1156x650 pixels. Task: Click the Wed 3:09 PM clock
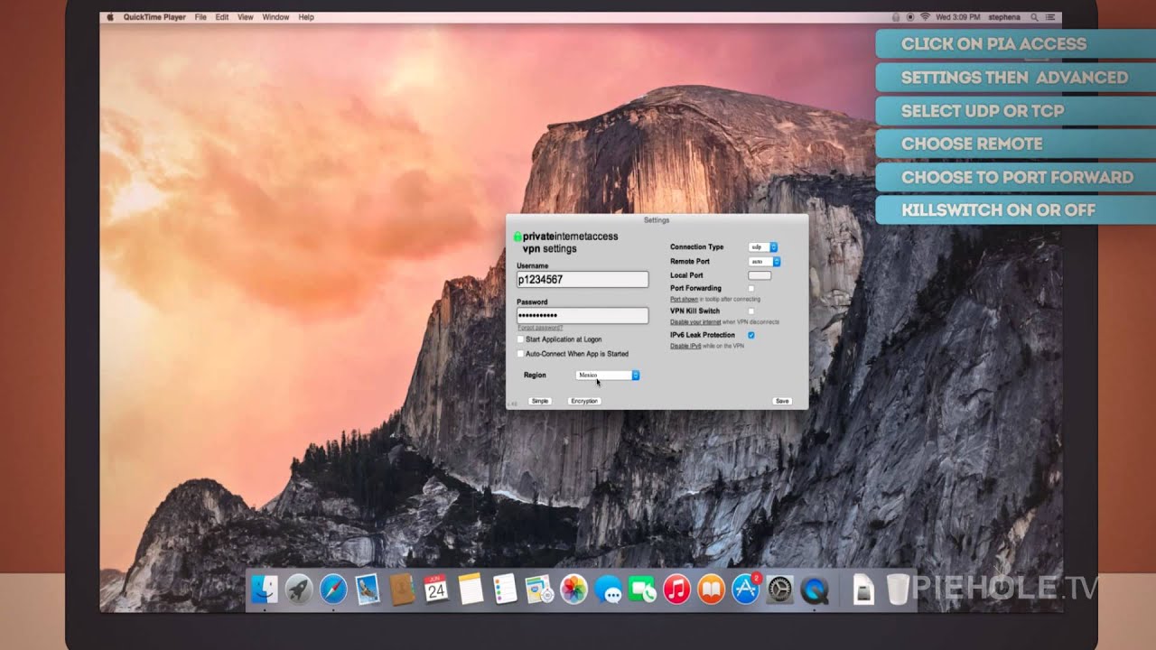[958, 17]
